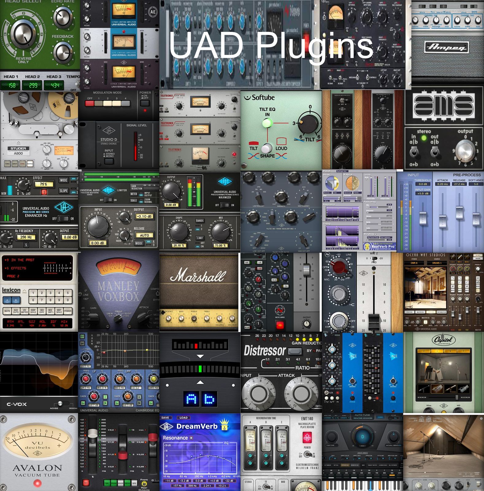Viewport: 484px width, 491px height.
Task: Click the tuner's blue Ab note display
Action: point(200,399)
